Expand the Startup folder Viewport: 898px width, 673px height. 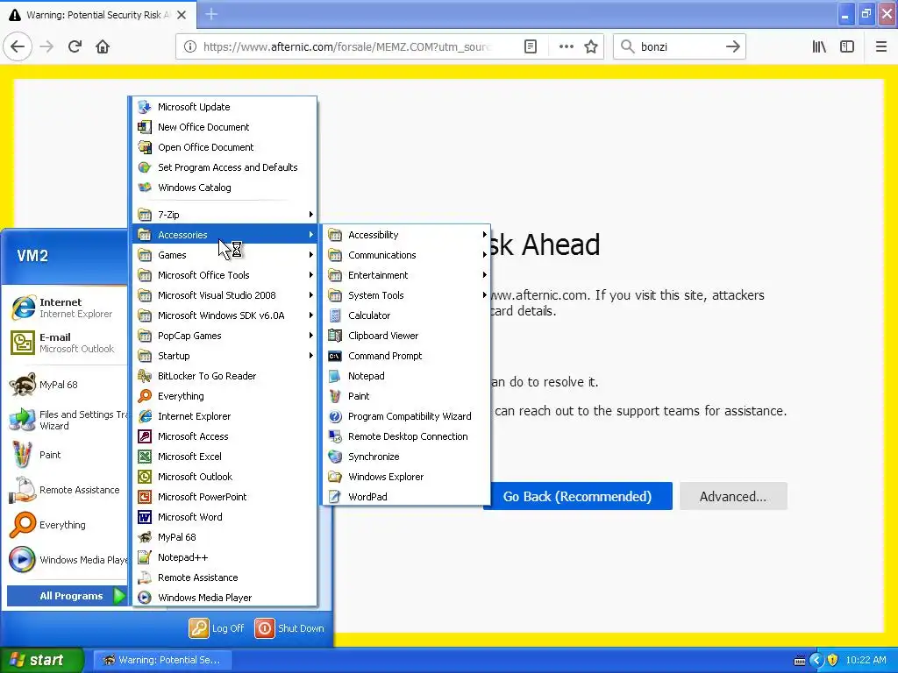point(224,356)
